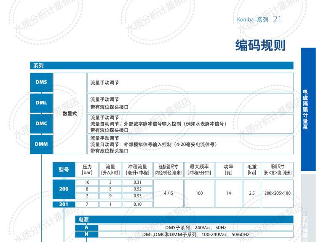Click the DMC series cell

tap(41, 124)
